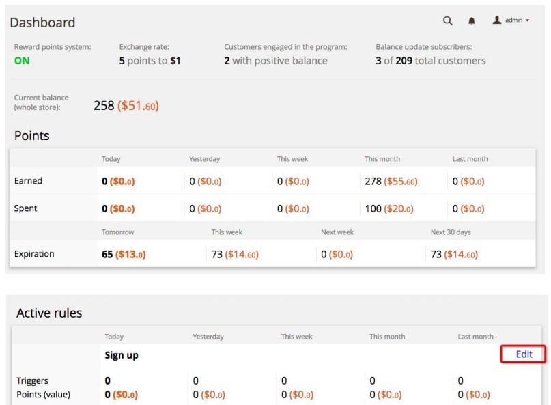Expand the admin account dropdown arrow
551x405 pixels.
pos(528,20)
